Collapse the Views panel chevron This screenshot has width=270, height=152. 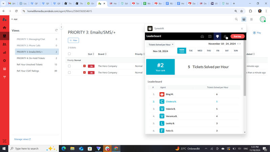point(62,27)
